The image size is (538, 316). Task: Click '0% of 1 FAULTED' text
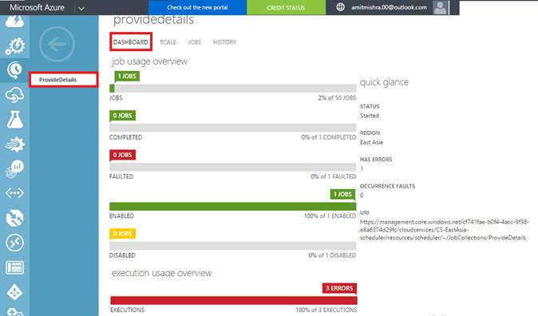point(334,176)
